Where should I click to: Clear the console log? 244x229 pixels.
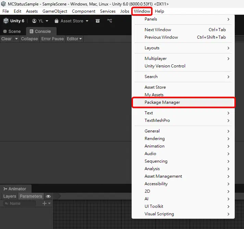click(x=7, y=39)
